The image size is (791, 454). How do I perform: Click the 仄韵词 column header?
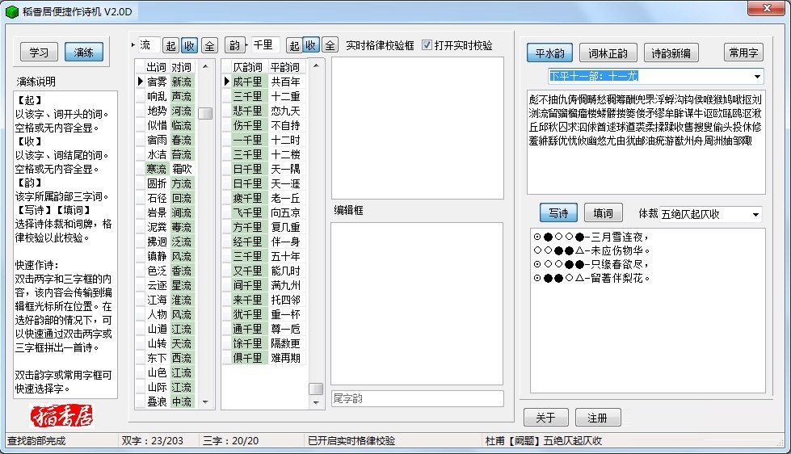[248, 67]
